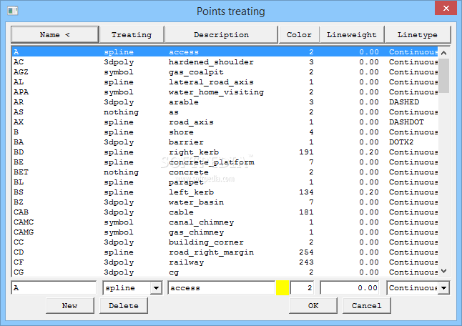This screenshot has width=462, height=326.
Task: Click the yellow color swatch
Action: coord(282,287)
